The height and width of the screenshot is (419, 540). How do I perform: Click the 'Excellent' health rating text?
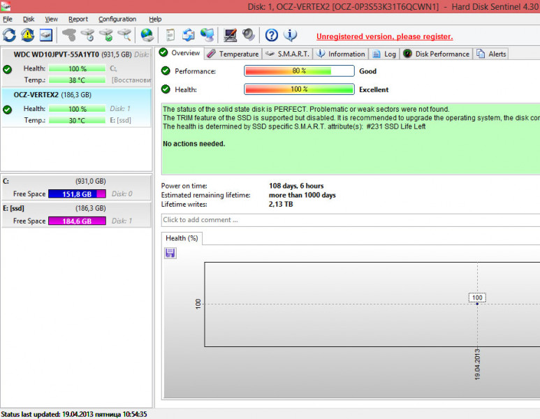pyautogui.click(x=374, y=89)
